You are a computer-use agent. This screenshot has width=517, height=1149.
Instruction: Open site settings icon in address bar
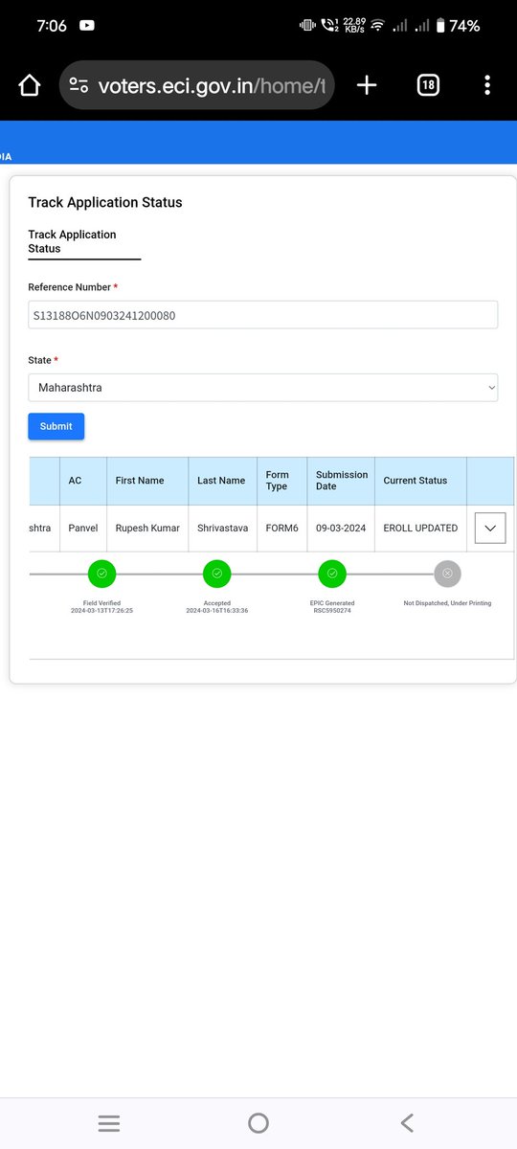coord(79,85)
